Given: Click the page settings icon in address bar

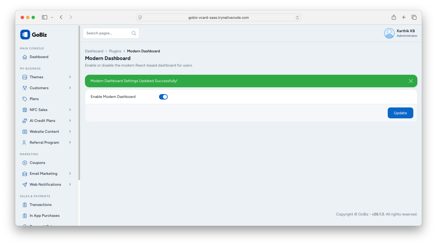Looking at the screenshot, I should pyautogui.click(x=140, y=17).
